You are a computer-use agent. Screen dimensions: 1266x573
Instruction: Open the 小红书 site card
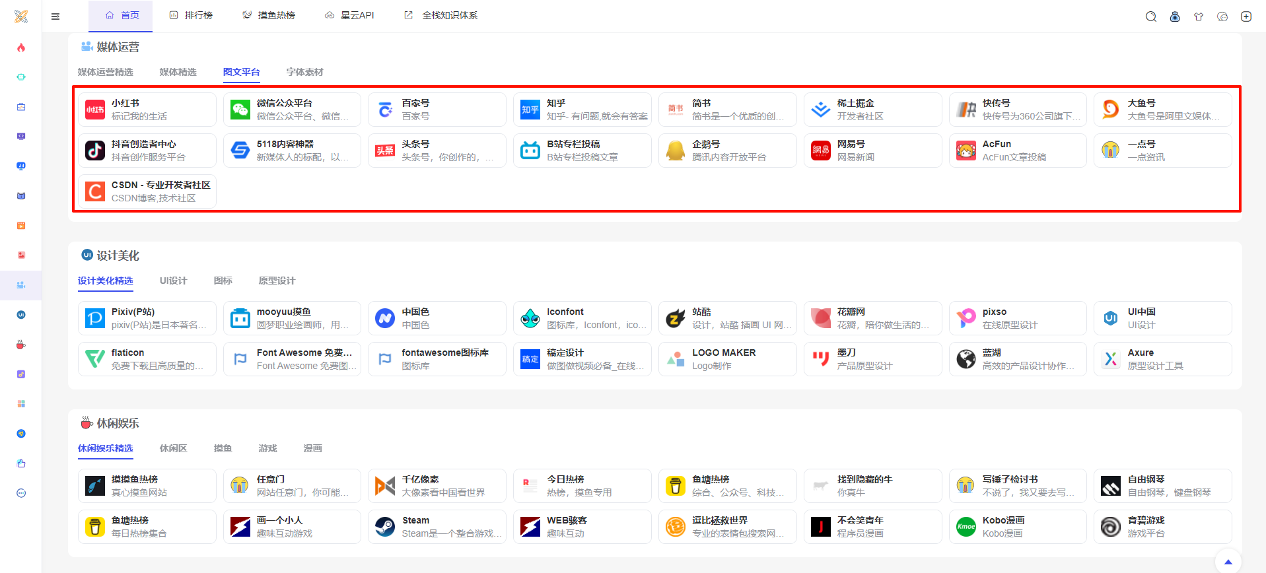click(x=147, y=110)
